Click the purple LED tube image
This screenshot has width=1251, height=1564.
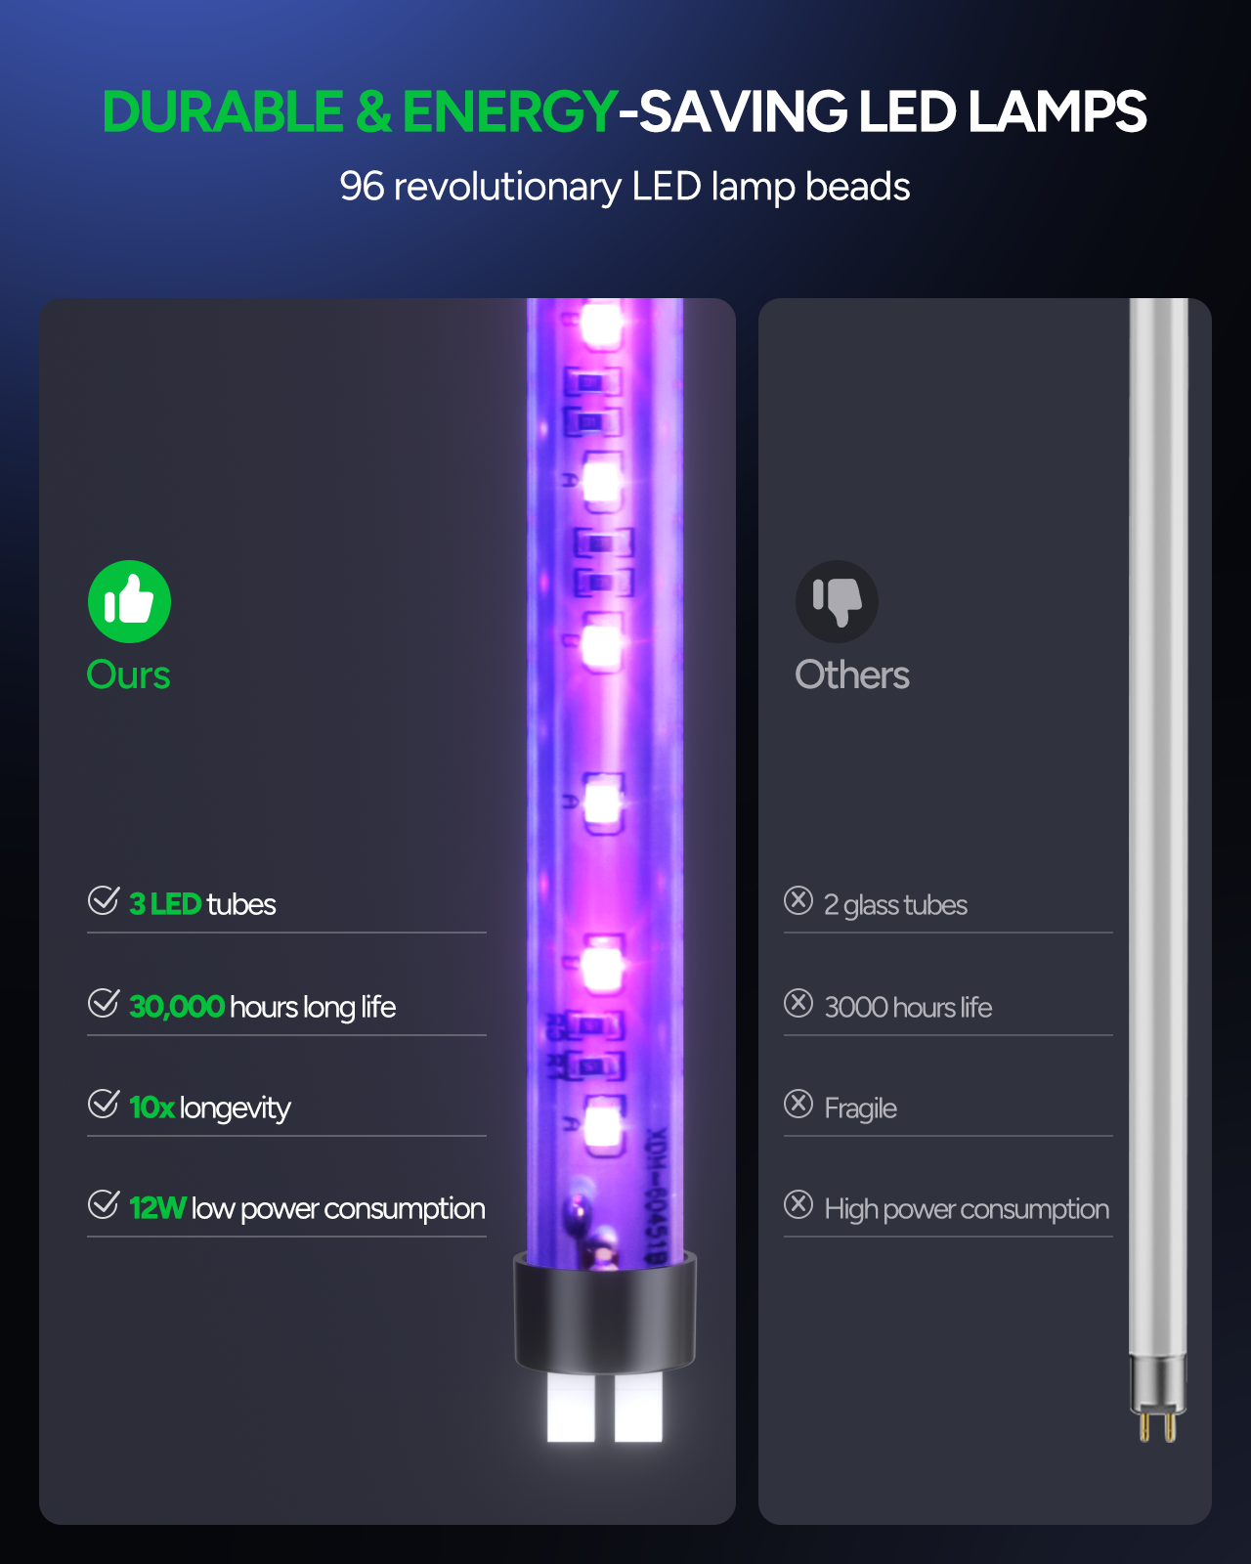[x=605, y=782]
